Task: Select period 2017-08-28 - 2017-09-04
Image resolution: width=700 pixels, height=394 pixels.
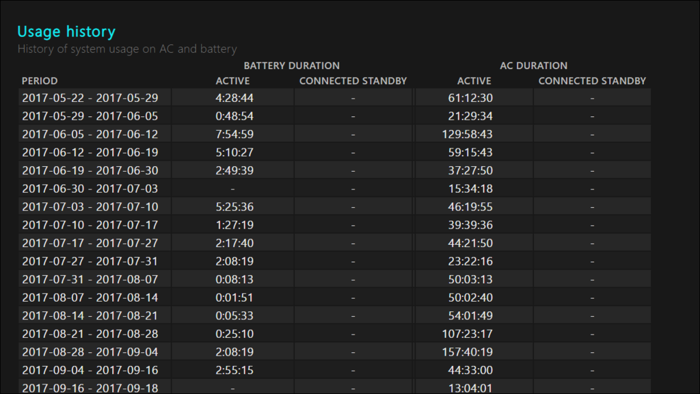Action: [x=90, y=352]
